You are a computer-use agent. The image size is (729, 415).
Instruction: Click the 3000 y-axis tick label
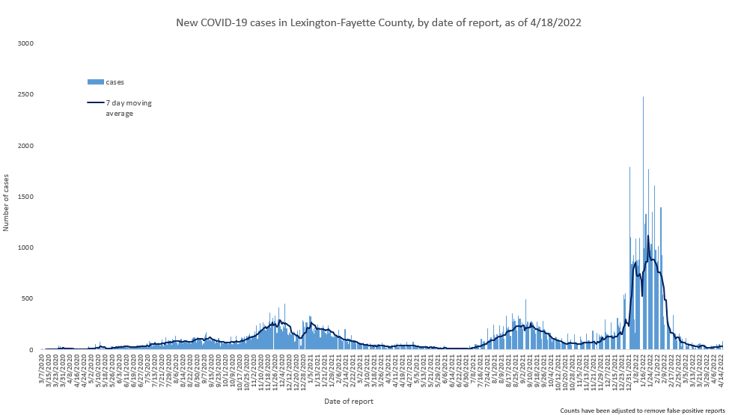tap(26, 44)
